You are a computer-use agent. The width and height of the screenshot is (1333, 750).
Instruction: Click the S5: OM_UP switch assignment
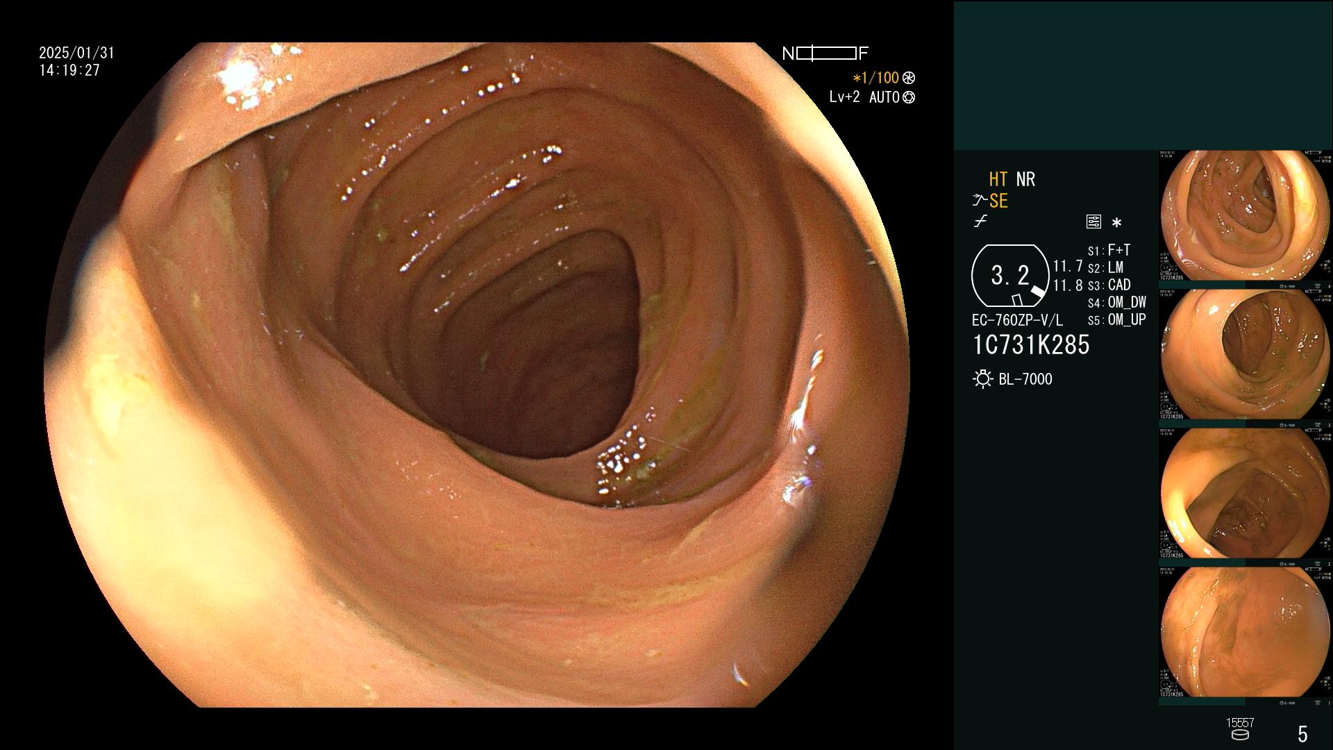click(x=1116, y=319)
